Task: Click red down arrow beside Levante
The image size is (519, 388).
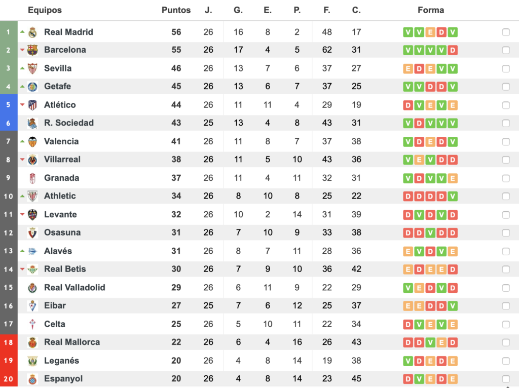Action: point(22,214)
